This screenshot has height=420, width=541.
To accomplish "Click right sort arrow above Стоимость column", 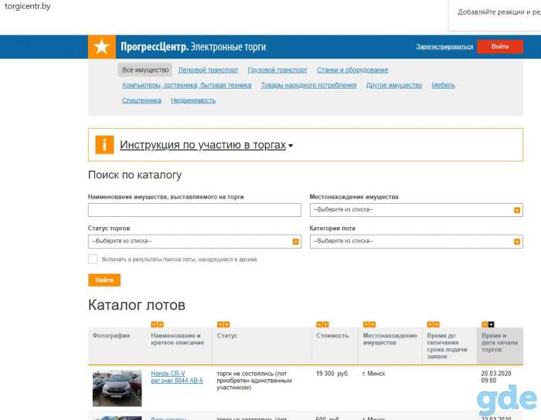I will [x=325, y=324].
